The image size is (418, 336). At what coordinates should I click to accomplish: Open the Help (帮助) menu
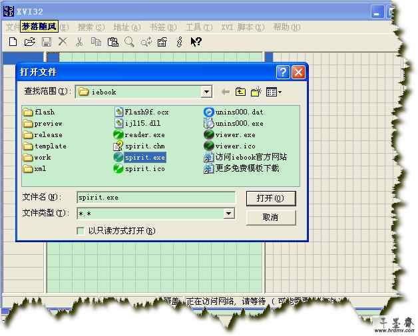pyautogui.click(x=287, y=27)
